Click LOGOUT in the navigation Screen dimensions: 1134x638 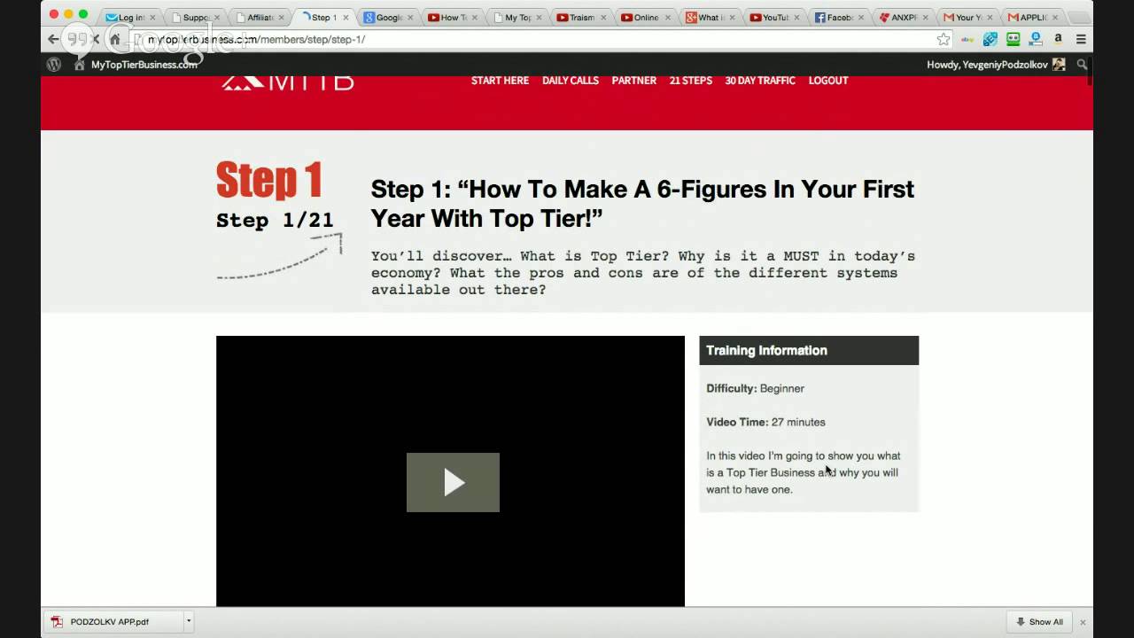(x=828, y=81)
